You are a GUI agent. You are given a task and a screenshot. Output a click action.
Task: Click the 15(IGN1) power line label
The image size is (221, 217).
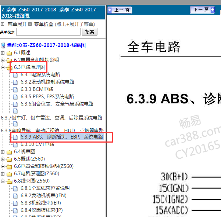point(174,188)
